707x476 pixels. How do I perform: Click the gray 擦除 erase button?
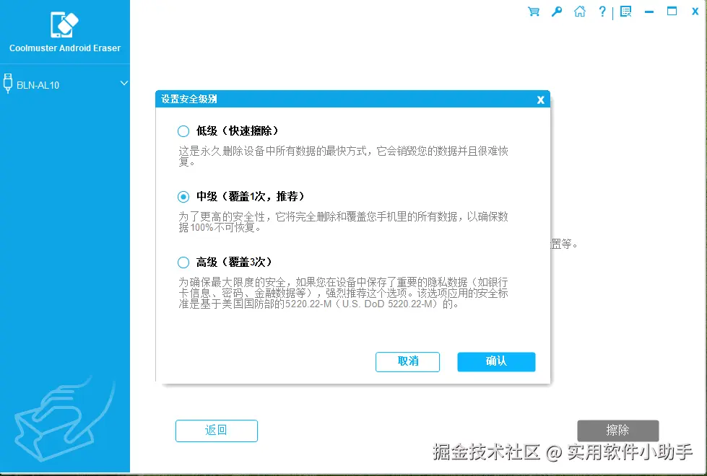tap(617, 431)
